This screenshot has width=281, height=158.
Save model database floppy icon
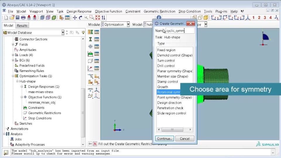coord(17,18)
